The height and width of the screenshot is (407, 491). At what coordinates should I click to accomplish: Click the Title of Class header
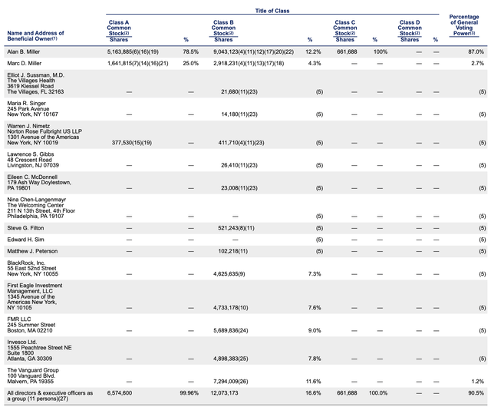click(x=272, y=11)
